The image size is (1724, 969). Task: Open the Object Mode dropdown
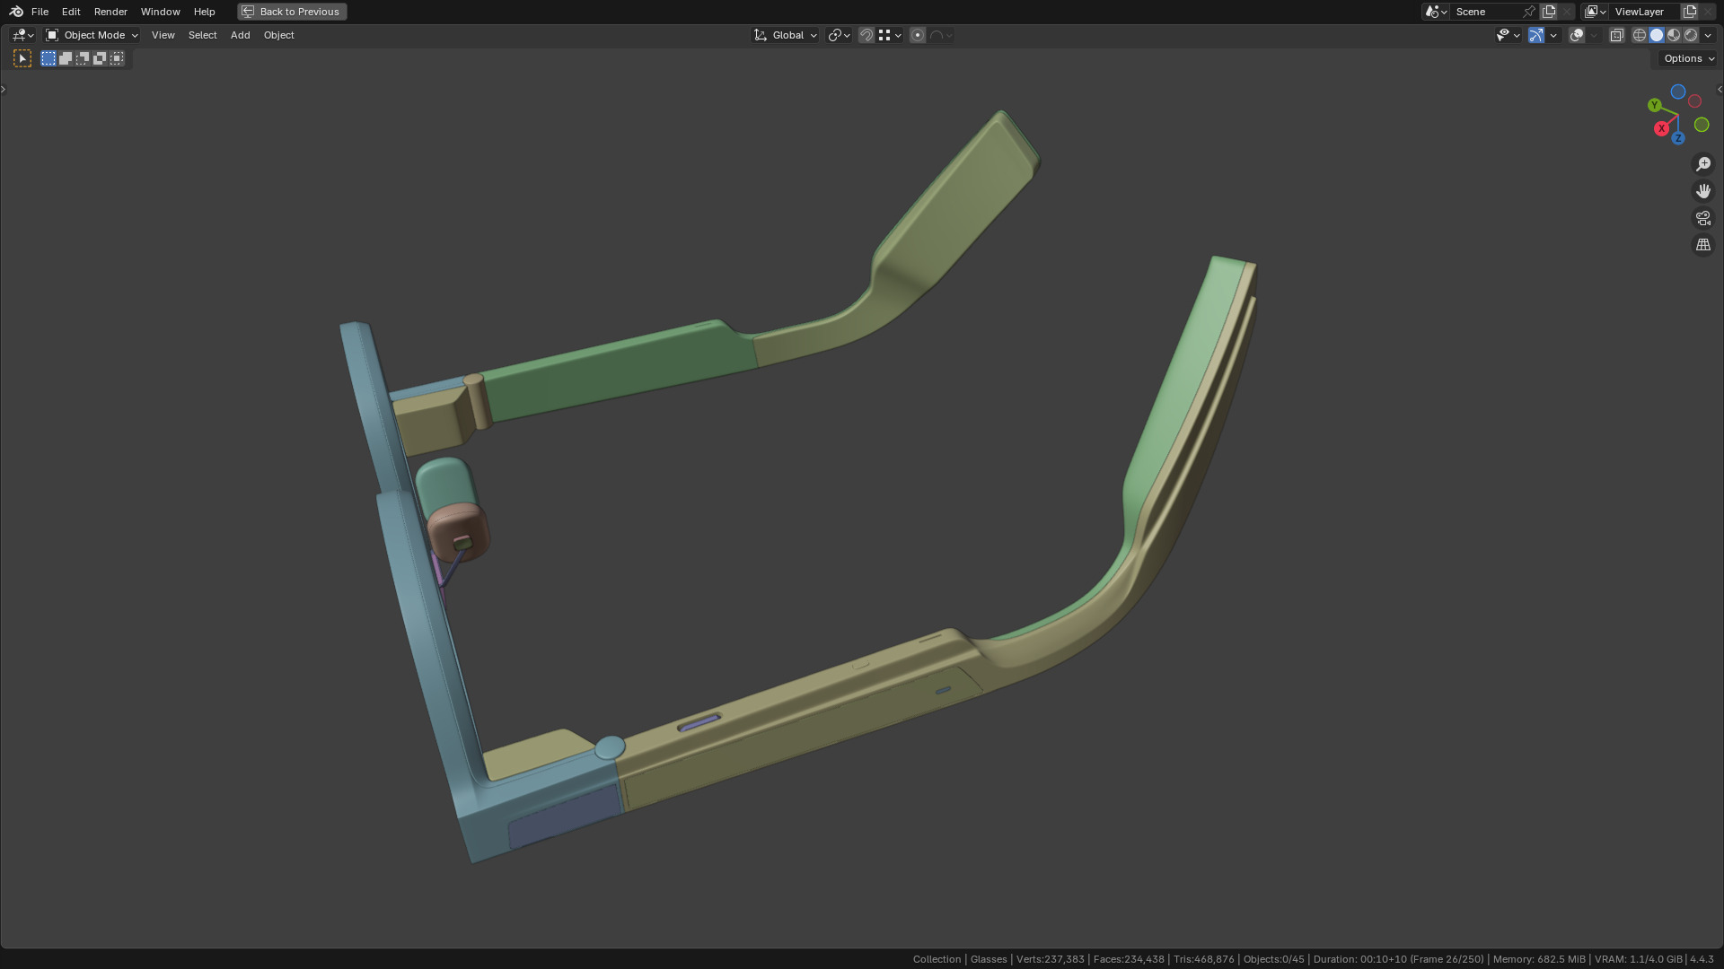[92, 35]
